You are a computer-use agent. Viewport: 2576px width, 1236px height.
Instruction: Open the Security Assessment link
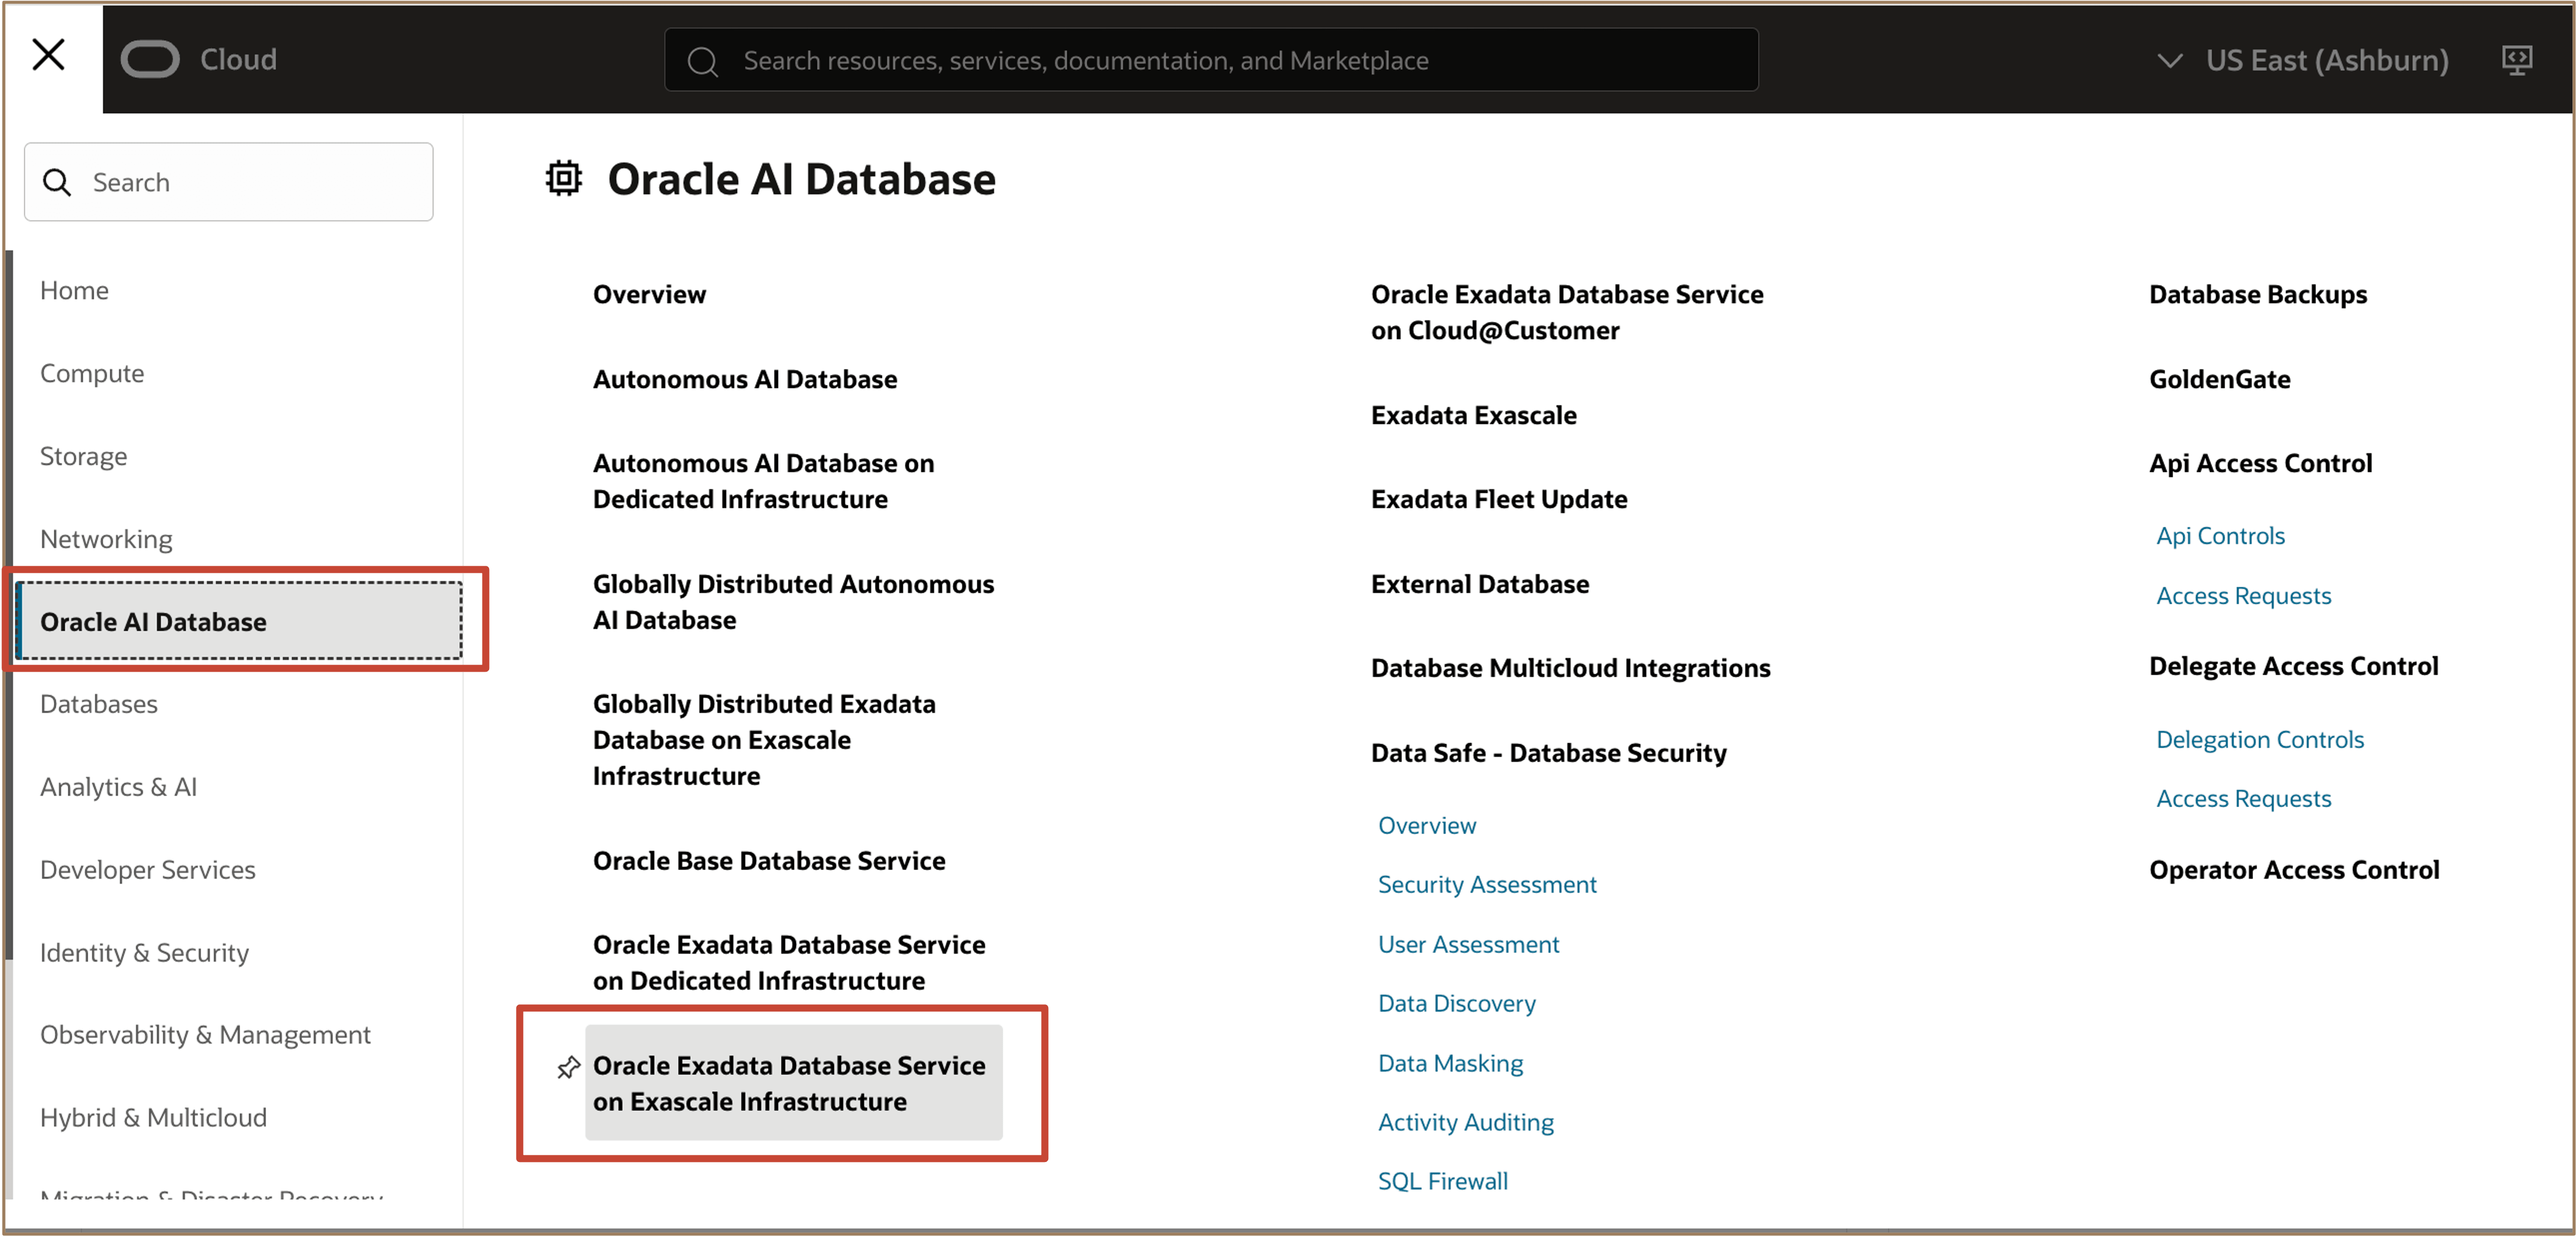click(x=1487, y=884)
